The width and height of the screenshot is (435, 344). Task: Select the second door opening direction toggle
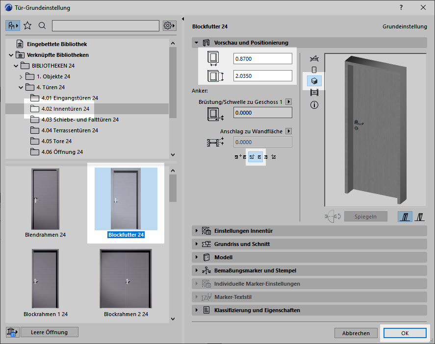(420, 216)
